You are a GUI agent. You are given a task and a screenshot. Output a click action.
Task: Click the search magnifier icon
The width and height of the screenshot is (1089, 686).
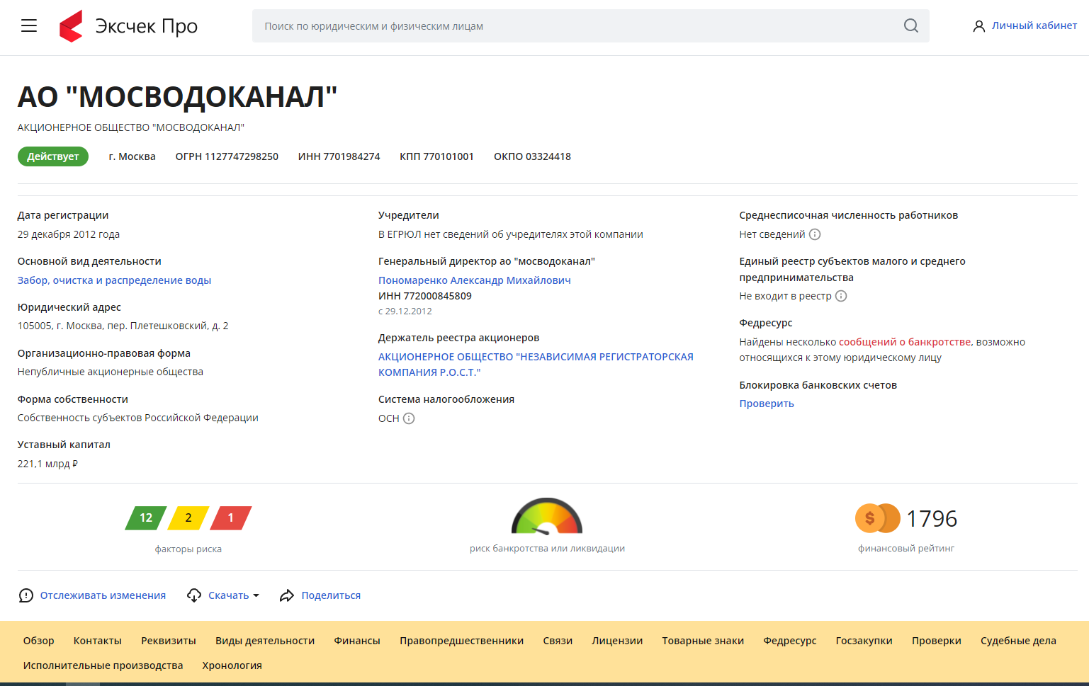pyautogui.click(x=910, y=26)
